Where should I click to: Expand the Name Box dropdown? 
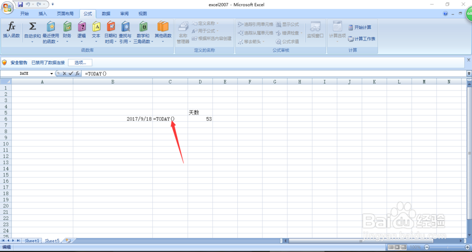[x=52, y=73]
